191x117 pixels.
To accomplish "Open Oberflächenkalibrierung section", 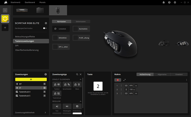I will [27, 50].
